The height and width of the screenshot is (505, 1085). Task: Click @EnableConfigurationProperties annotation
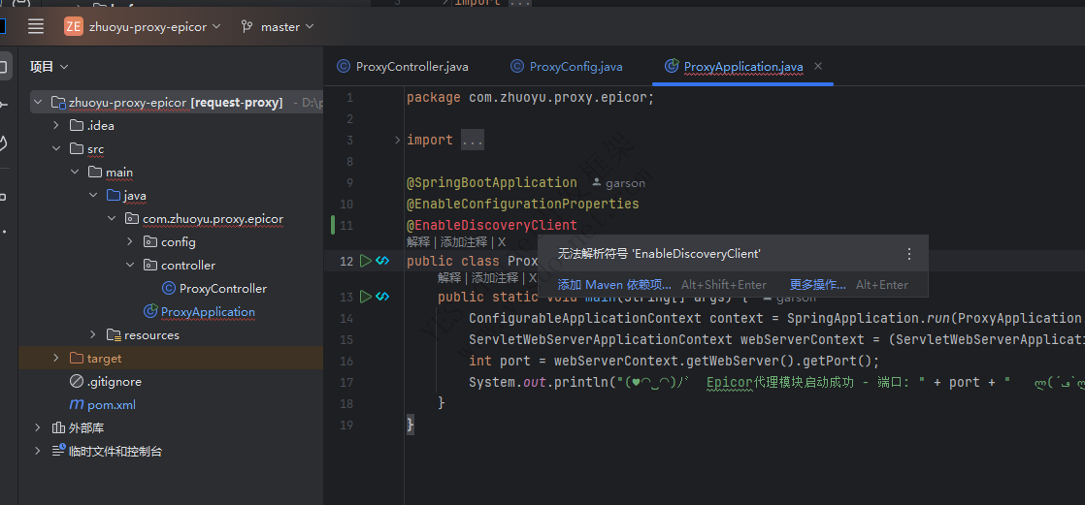[x=523, y=204]
